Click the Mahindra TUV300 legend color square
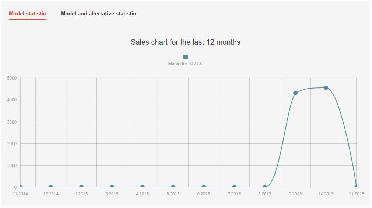The width and height of the screenshot is (372, 208). pyautogui.click(x=186, y=57)
